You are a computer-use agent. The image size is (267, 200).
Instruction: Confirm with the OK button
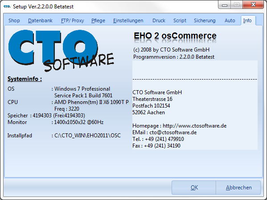pyautogui.click(x=194, y=188)
